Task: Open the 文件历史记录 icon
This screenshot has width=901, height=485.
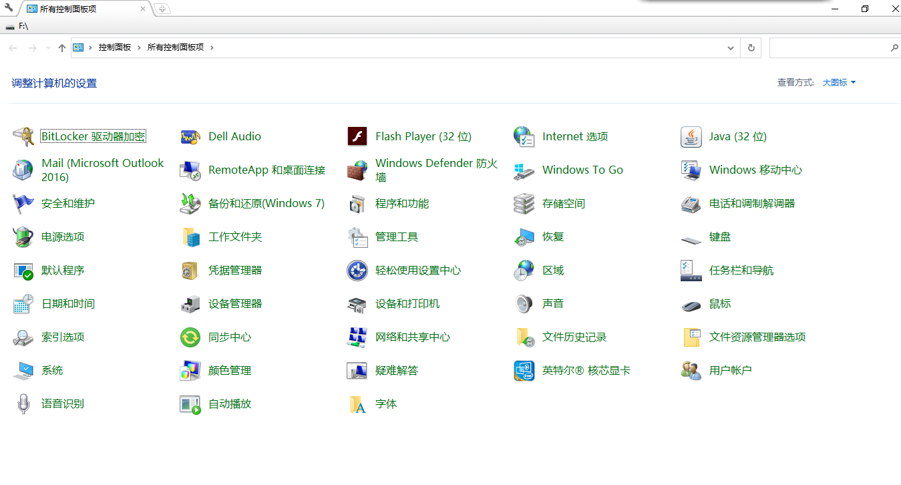Action: click(524, 337)
